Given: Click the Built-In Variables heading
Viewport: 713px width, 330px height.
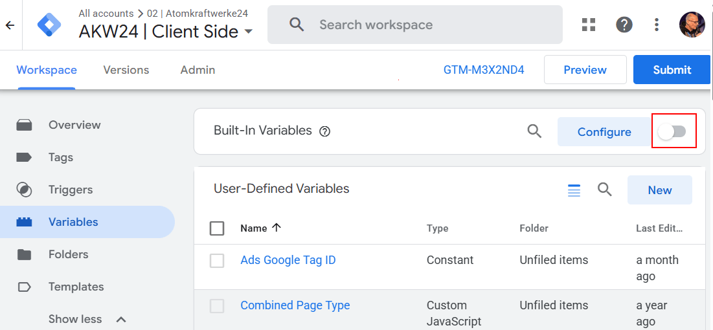Looking at the screenshot, I should [x=263, y=131].
